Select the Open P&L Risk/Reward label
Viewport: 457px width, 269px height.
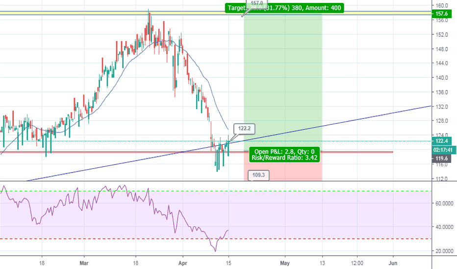pos(284,155)
